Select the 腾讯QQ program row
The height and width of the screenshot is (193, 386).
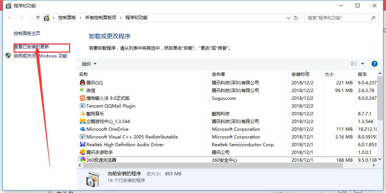pos(228,83)
